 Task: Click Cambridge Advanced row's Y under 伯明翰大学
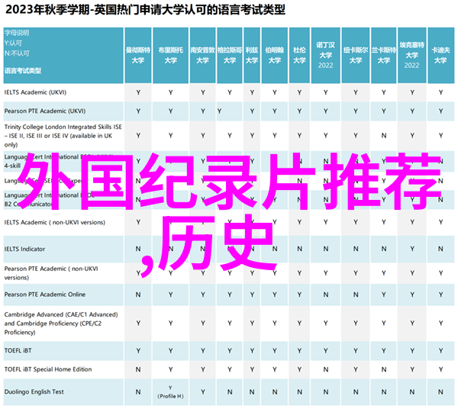click(x=275, y=324)
